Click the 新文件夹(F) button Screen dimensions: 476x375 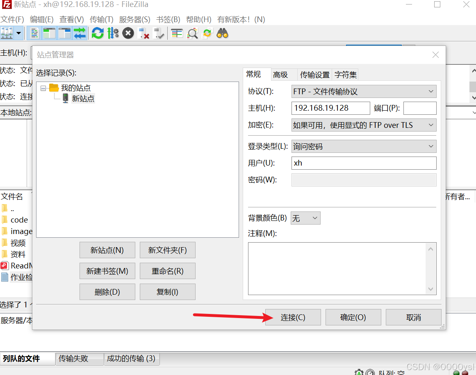168,250
